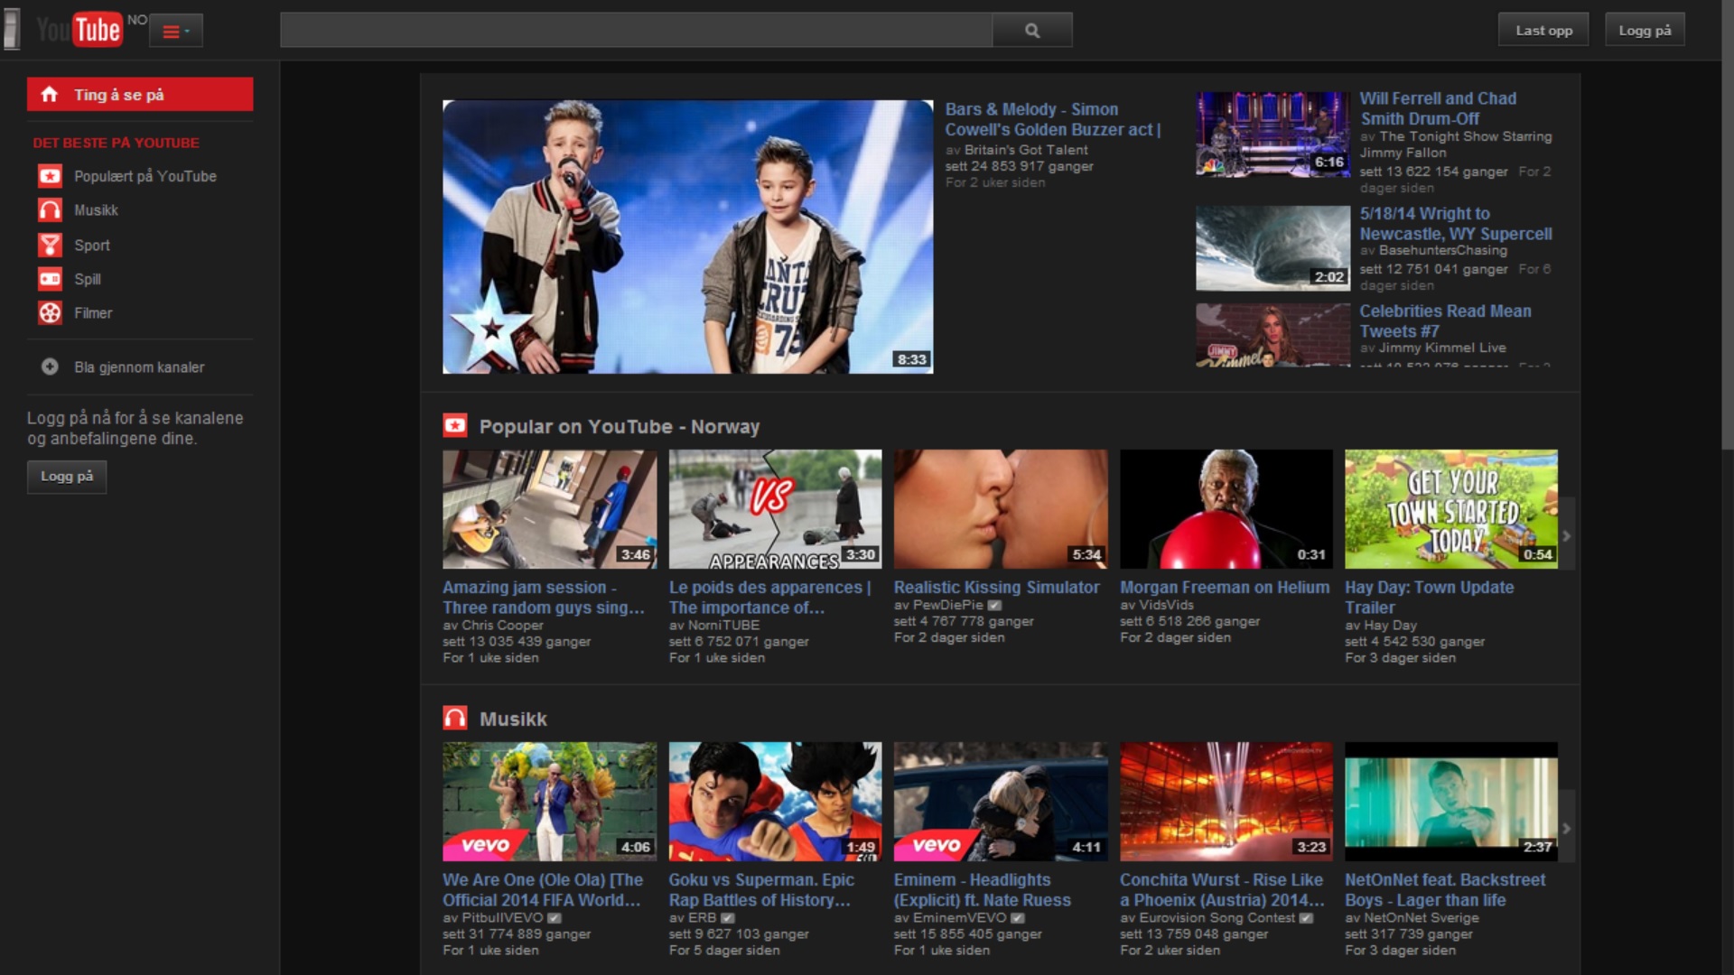Open Morgan Freeman on Helium title
This screenshot has height=975, width=1734.
pos(1225,588)
